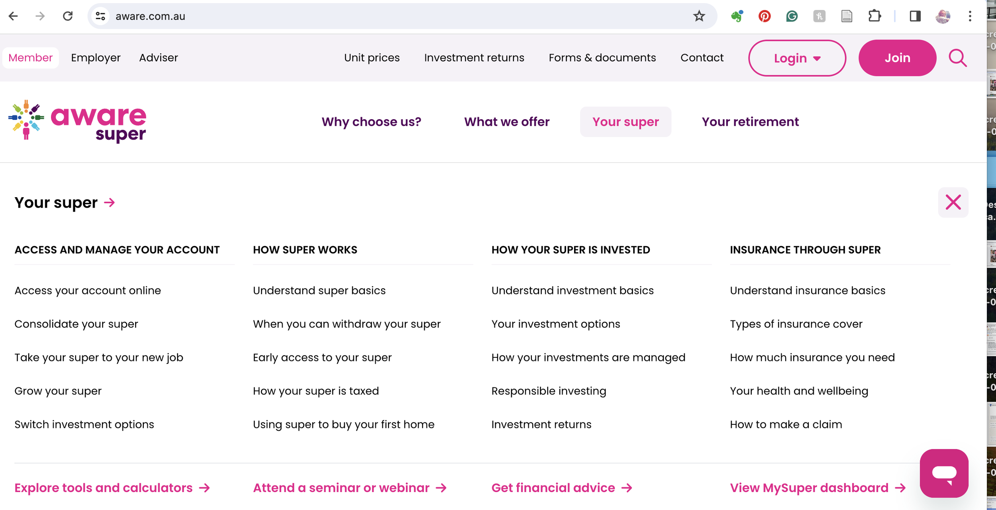This screenshot has width=996, height=510.
Task: Open the Your retirement menu
Action: pos(750,122)
